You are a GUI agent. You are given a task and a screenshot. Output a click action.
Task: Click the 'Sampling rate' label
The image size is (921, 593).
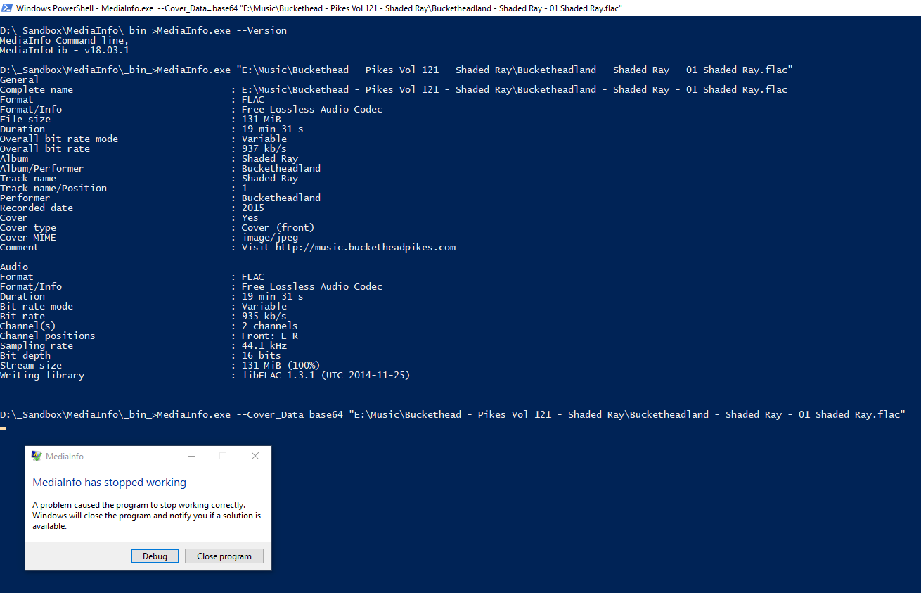pos(37,345)
